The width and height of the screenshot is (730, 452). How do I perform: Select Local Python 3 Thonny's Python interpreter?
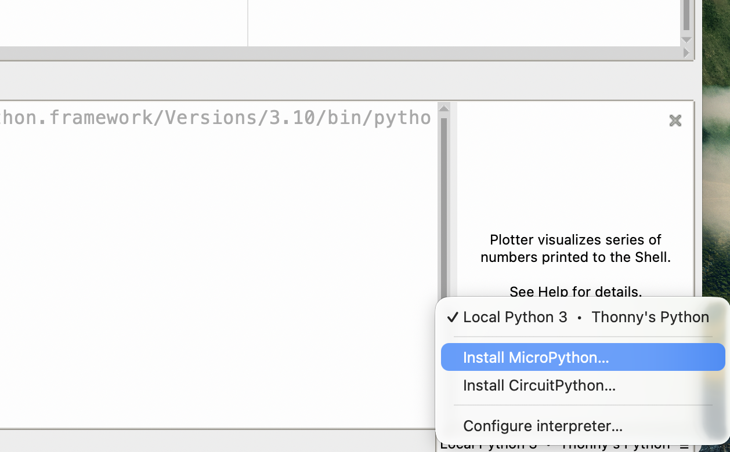coord(583,317)
